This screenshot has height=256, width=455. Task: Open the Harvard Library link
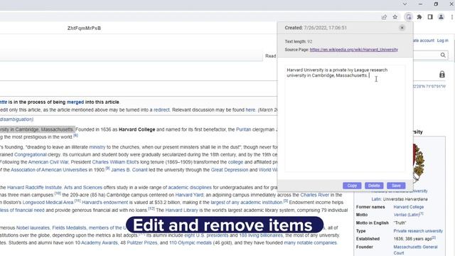click(182, 210)
